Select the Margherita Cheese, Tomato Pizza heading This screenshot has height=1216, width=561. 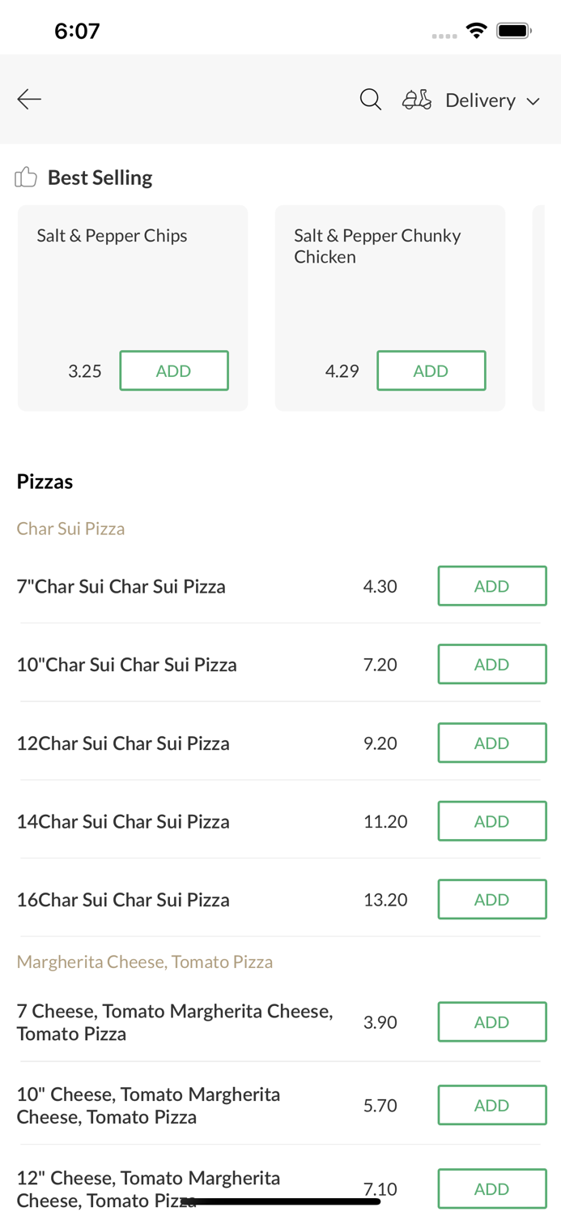point(145,961)
